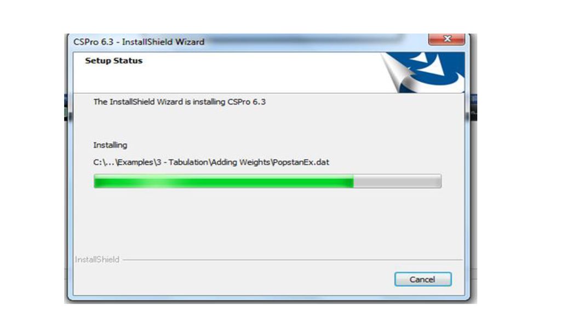Click the gray unfilled end of progress bar
This screenshot has width=561, height=315.
397,181
